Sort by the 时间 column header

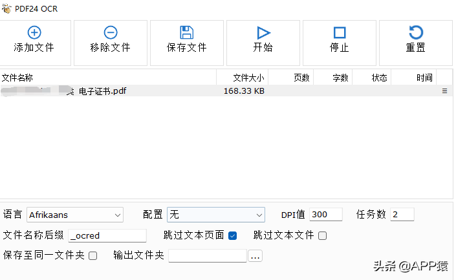point(414,78)
